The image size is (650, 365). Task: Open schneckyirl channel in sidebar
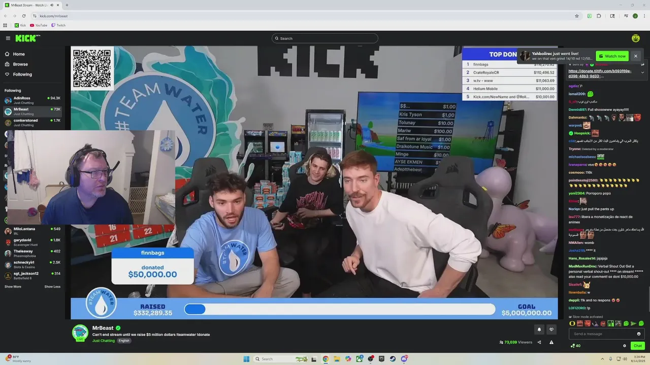pos(32,264)
